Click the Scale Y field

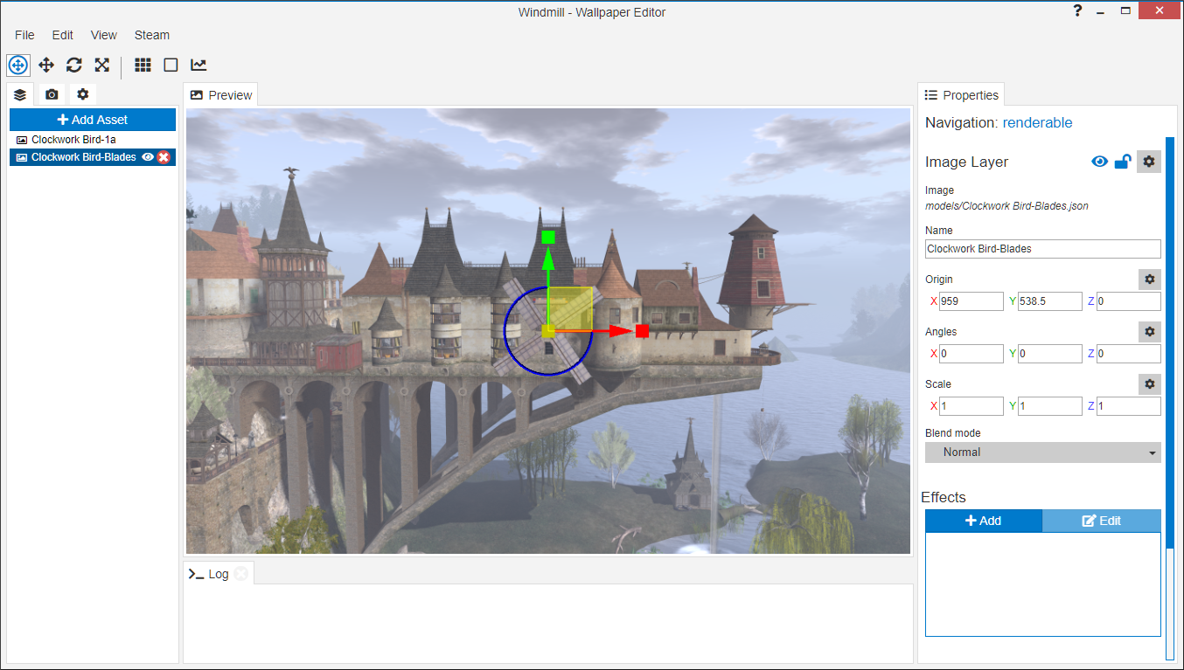click(1050, 406)
